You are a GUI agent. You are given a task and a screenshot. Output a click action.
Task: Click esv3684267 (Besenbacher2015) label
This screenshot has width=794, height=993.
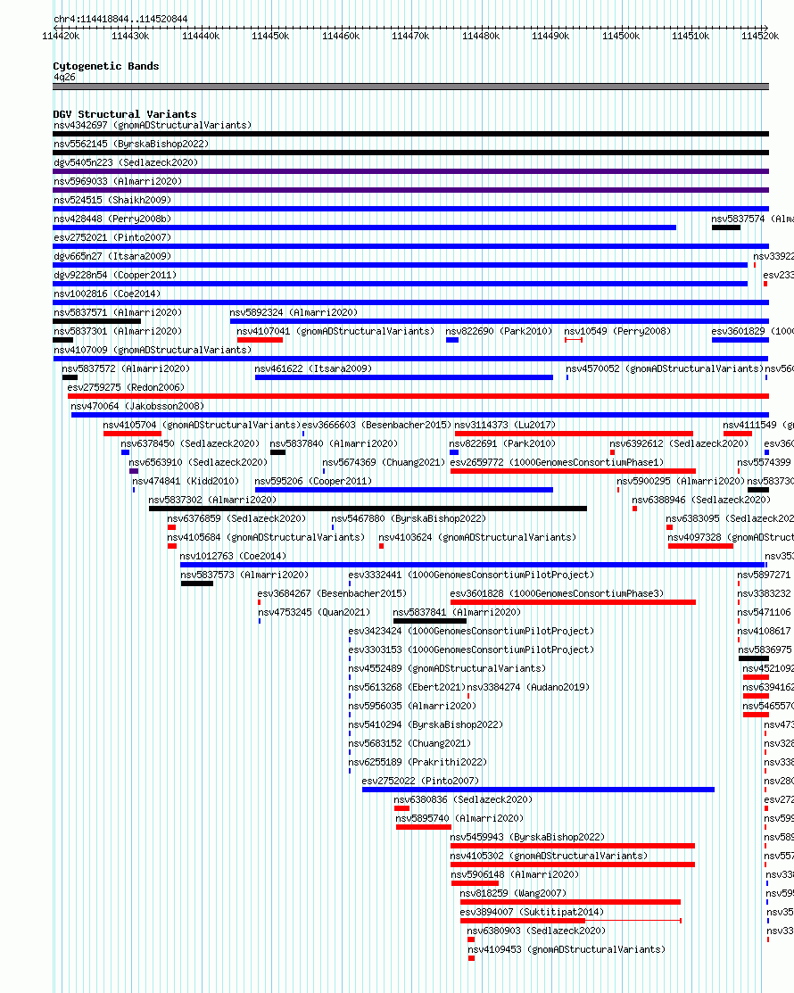point(332,594)
